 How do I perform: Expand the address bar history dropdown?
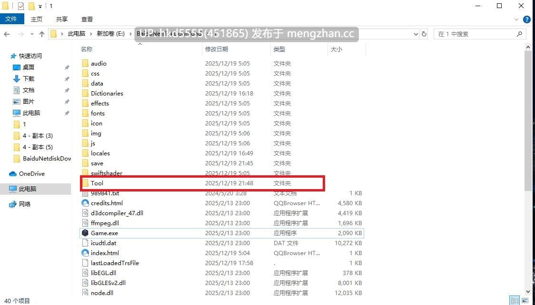(x=416, y=34)
